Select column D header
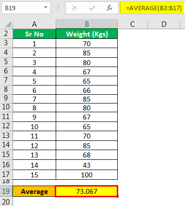Screen dimensions: 185x206 click(164, 24)
